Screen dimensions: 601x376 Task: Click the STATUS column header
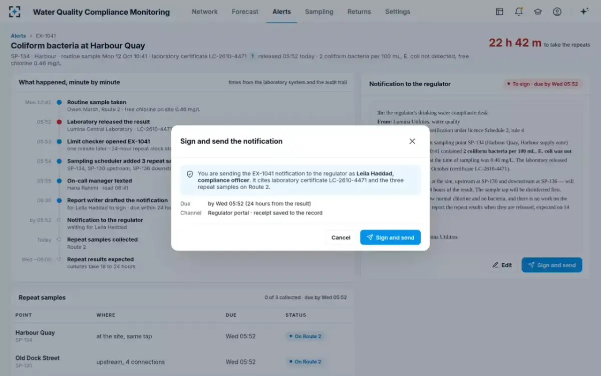(x=296, y=315)
